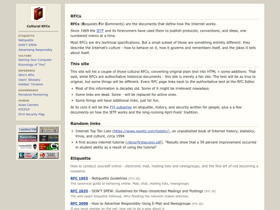Click the 'This site' heading

tap(80, 64)
